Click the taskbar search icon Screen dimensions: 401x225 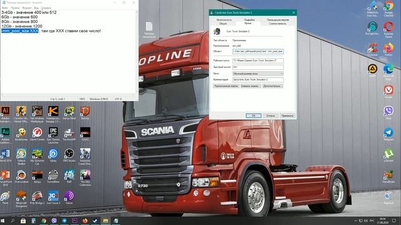(13, 221)
